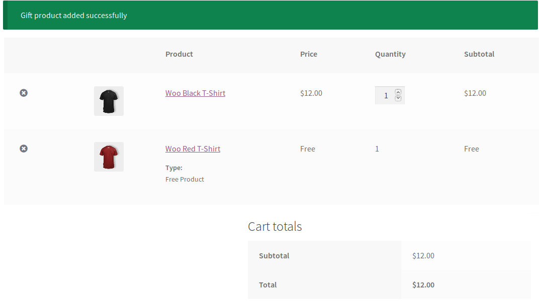Image resolution: width=543 pixels, height=305 pixels.
Task: Click the 'Type:' label under Red T-Shirt
Action: tap(174, 168)
